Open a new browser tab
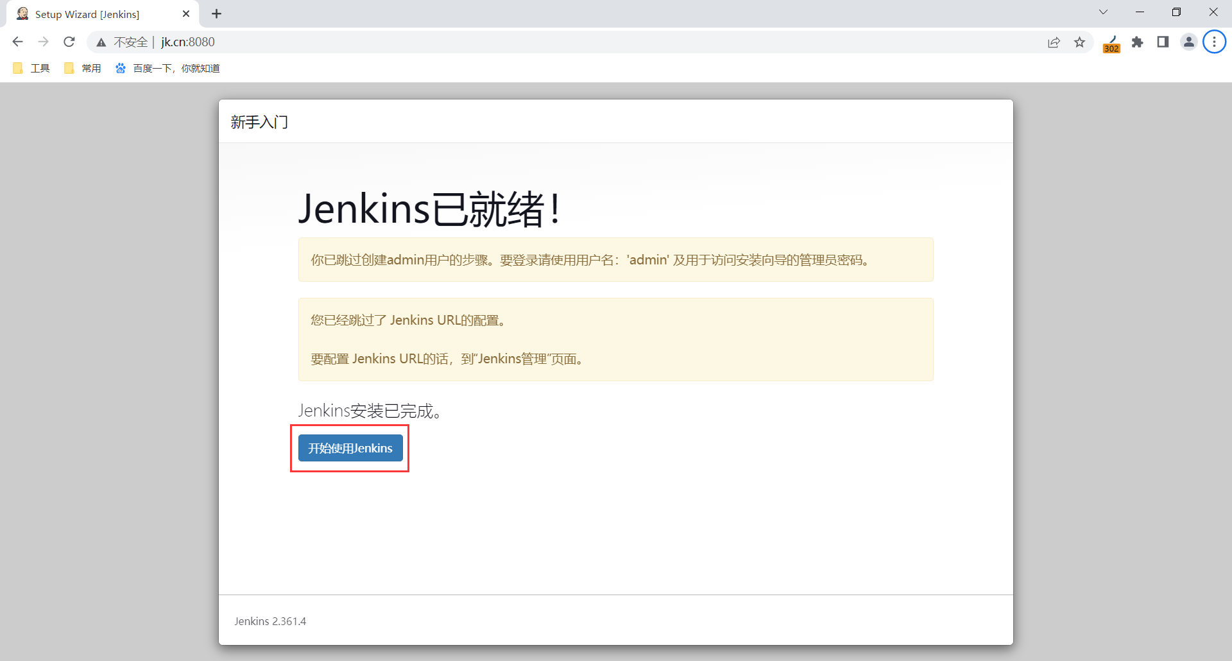 point(217,13)
